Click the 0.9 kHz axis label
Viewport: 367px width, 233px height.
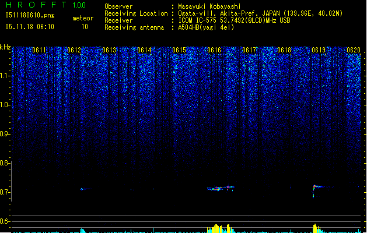tap(5, 134)
